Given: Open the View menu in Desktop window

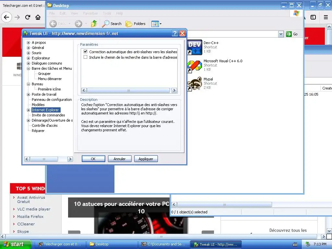Looking at the screenshot, I should pos(74,13).
